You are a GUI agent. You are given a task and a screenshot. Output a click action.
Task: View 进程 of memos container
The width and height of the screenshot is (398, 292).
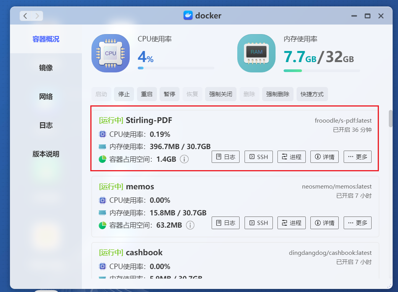[x=292, y=223]
